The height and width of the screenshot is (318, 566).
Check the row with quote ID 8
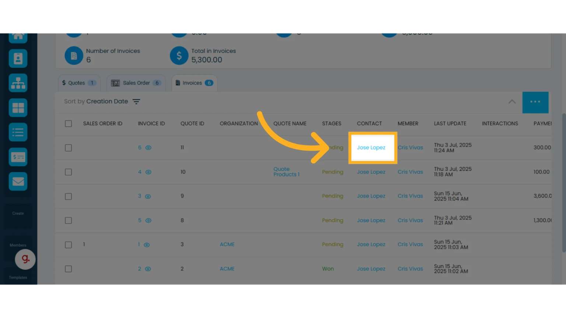tap(69, 220)
